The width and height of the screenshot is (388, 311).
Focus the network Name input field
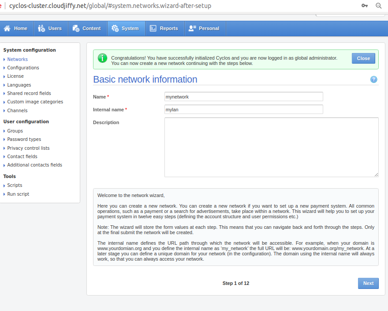click(244, 96)
